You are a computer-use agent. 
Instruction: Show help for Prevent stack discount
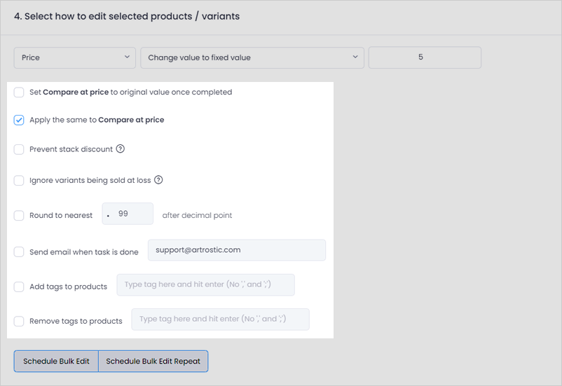[x=121, y=149]
